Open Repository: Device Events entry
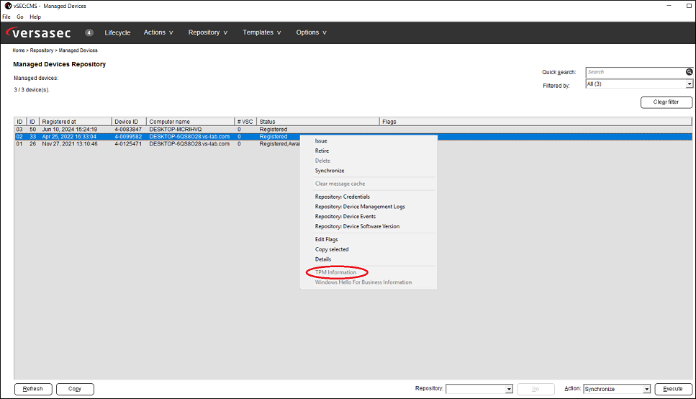The height and width of the screenshot is (399, 696). click(345, 216)
